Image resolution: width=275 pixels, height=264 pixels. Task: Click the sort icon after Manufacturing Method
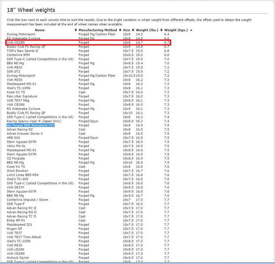120,30
